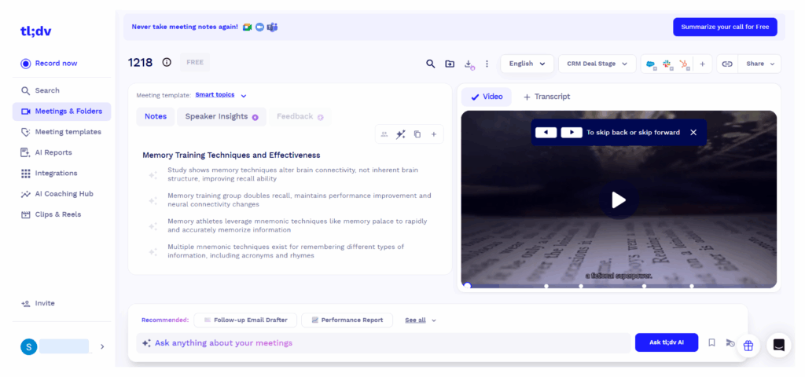This screenshot has height=377, width=805.
Task: Click the FREE badge
Action: [195, 62]
